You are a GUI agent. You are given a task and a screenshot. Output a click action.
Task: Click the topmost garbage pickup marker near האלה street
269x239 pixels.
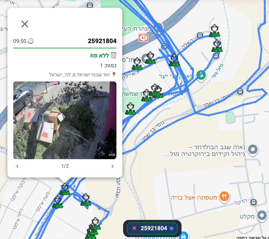(x=215, y=31)
